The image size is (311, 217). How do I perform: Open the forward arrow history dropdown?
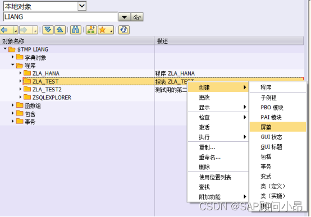pyautogui.click(x=35, y=30)
